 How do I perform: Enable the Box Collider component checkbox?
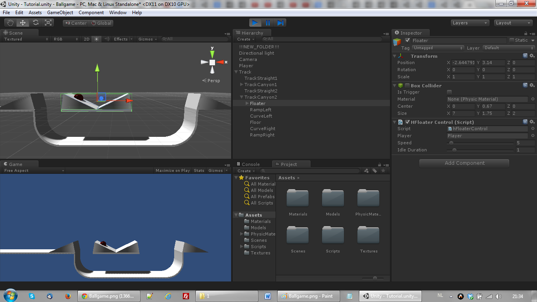click(407, 85)
